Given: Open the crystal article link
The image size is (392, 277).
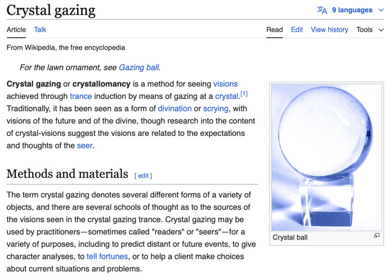Looking at the screenshot, I should pyautogui.click(x=227, y=96).
